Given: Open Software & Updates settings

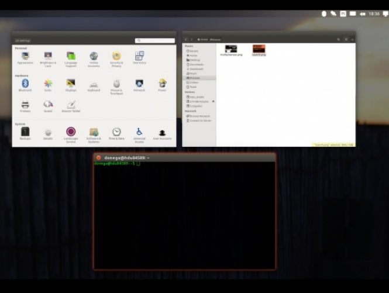Looking at the screenshot, I should pyautogui.click(x=94, y=133).
